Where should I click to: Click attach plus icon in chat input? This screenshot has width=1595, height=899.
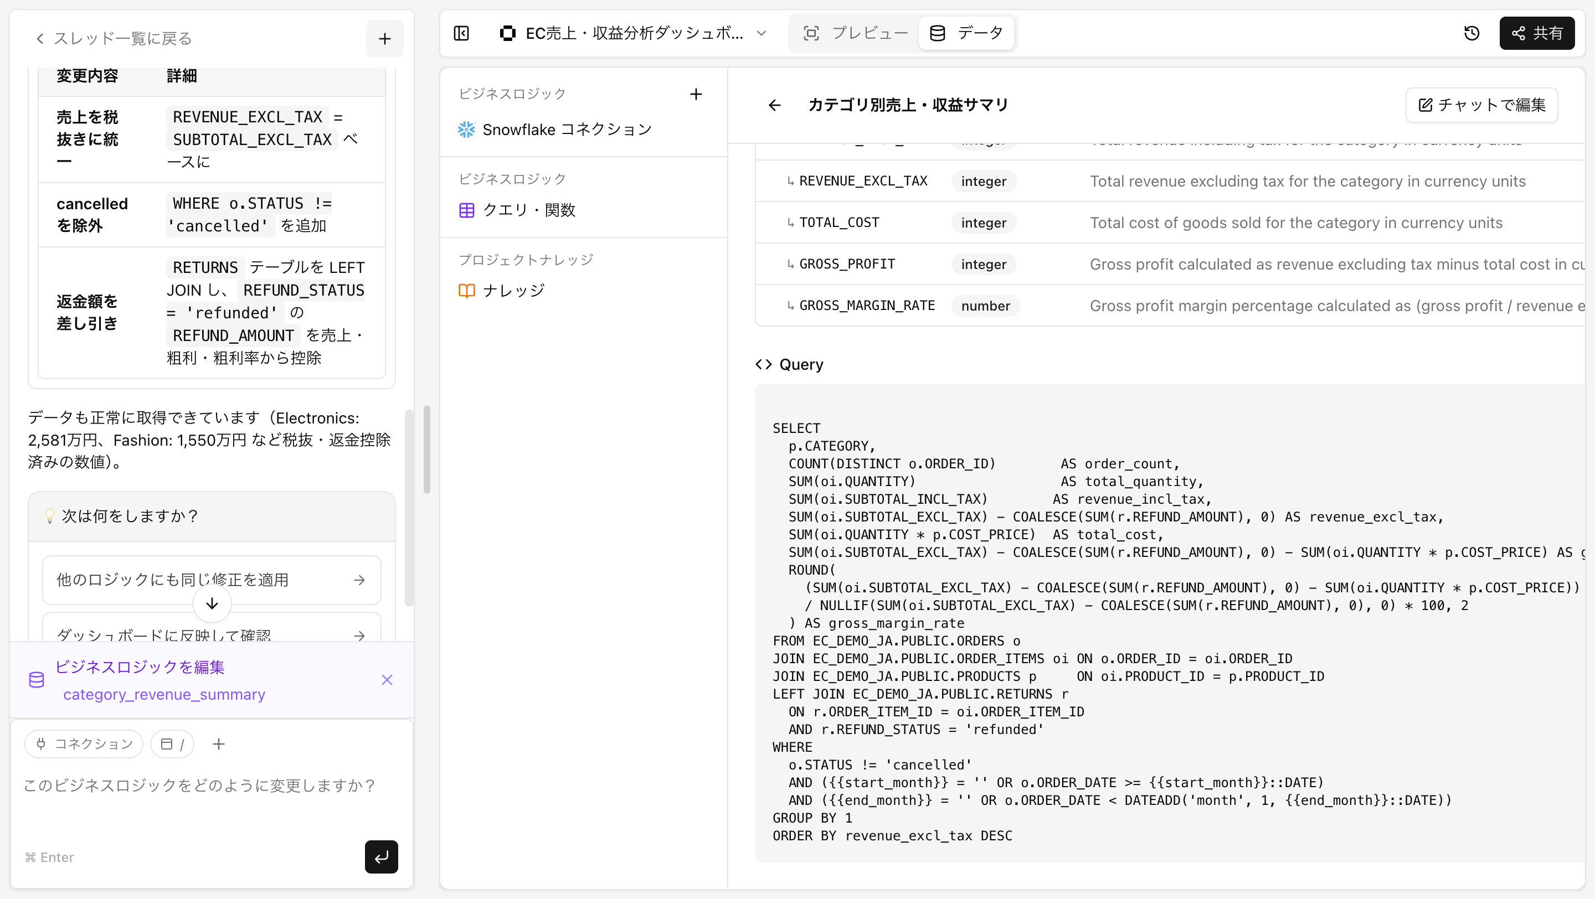[x=218, y=743]
